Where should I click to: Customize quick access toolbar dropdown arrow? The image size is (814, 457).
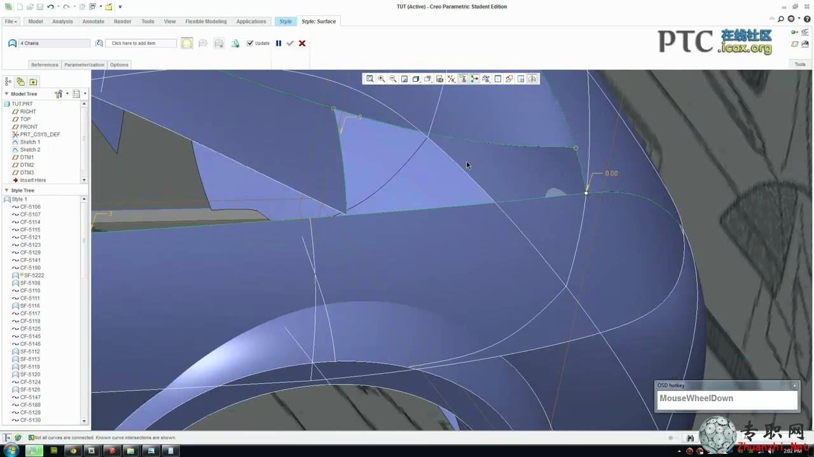(120, 6)
